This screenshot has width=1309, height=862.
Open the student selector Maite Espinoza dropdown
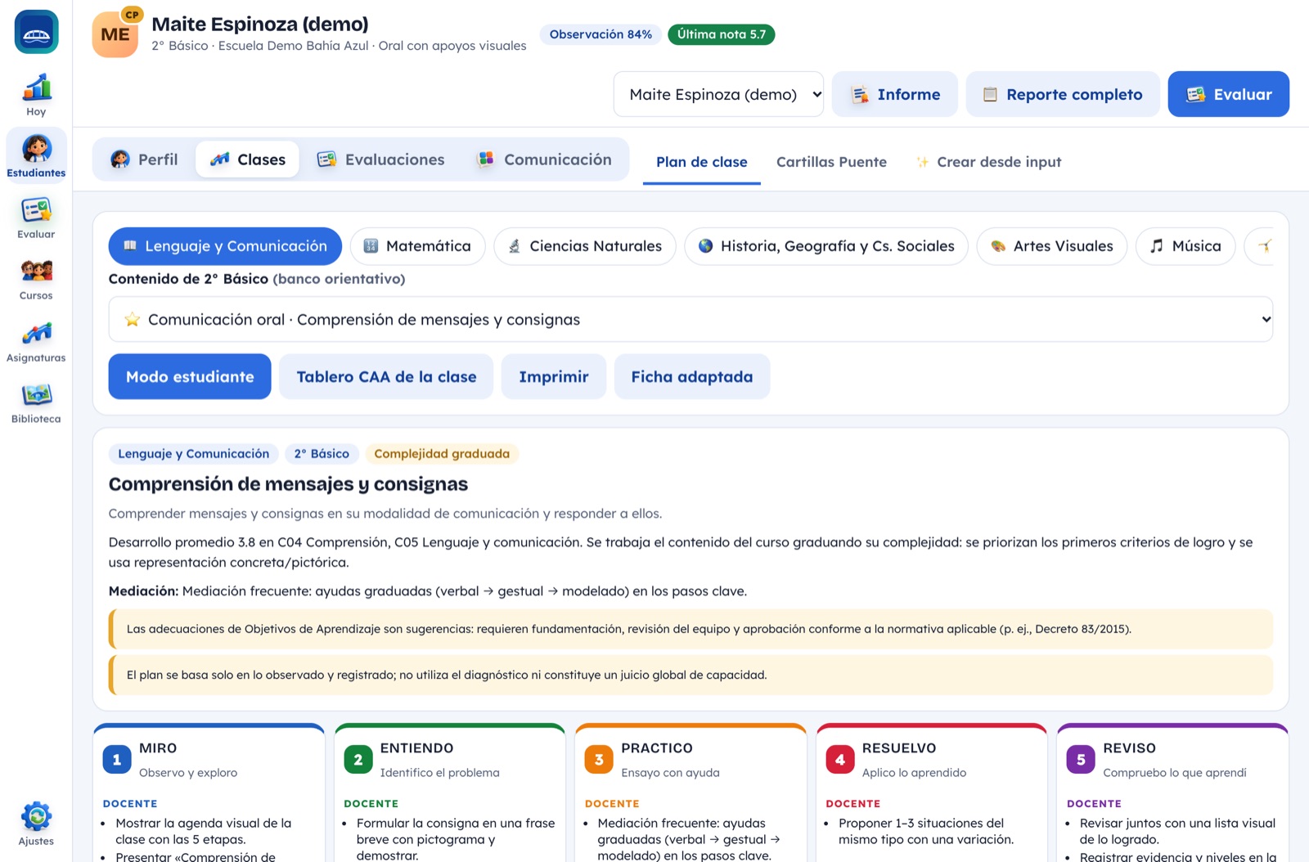click(718, 94)
